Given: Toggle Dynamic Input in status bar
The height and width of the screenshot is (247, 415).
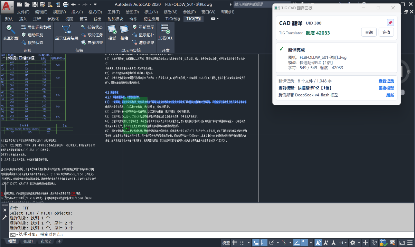Looking at the screenshot, I should pyautogui.click(x=256, y=243).
